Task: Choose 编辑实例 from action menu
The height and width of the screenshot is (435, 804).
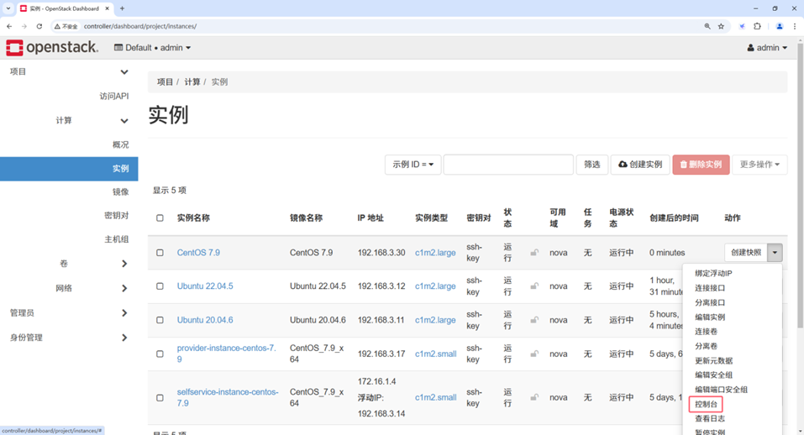Action: tap(710, 317)
